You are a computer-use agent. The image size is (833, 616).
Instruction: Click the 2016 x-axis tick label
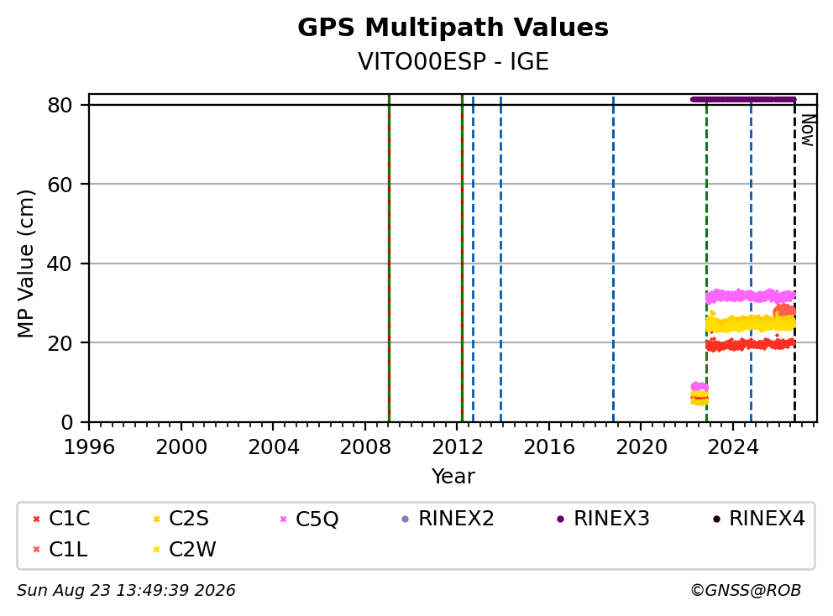(549, 447)
